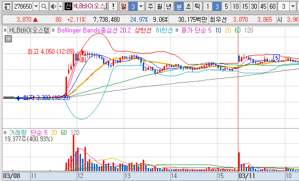Click the 거래량 volume legend label

click(18, 132)
